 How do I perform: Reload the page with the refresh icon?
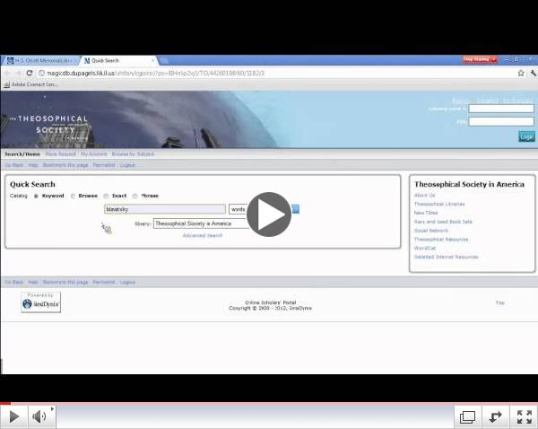click(30, 73)
